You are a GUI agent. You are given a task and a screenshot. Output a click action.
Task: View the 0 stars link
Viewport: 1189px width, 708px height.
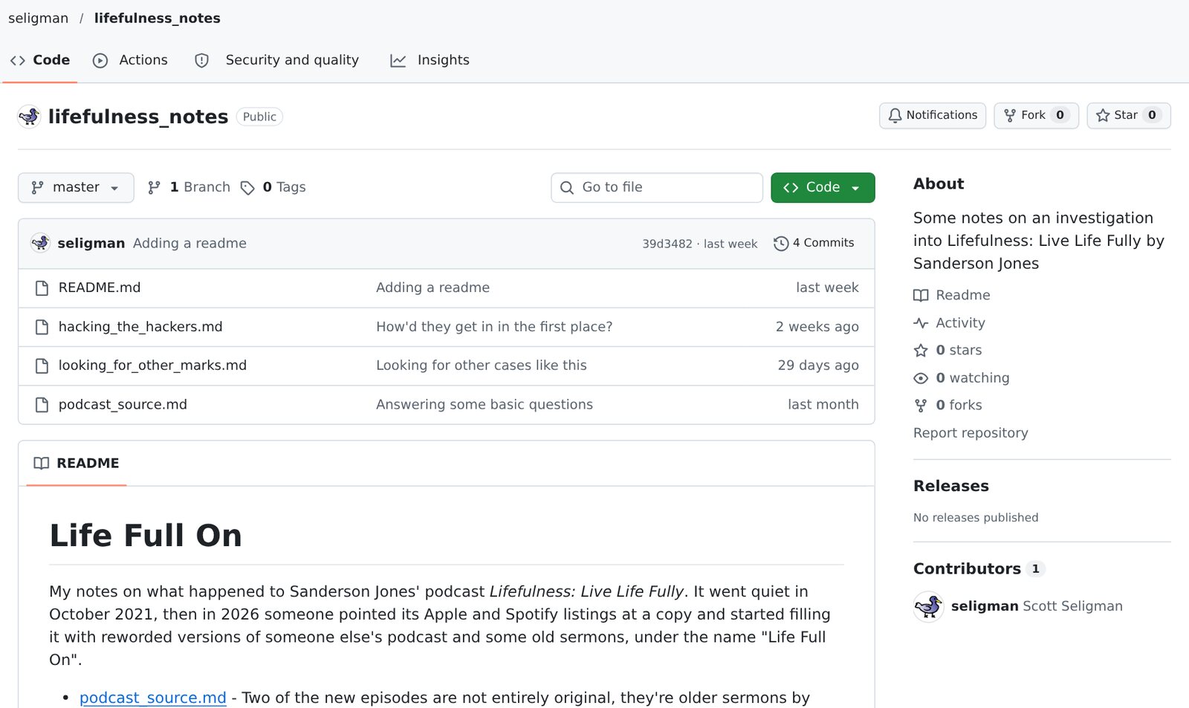coord(948,350)
